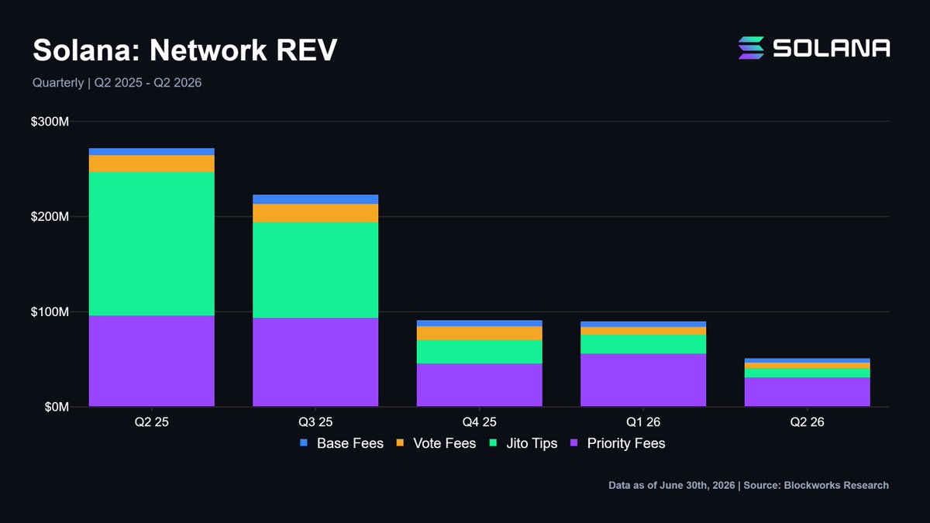Click the Q3 25 Jito Tips green segment

[315, 270]
